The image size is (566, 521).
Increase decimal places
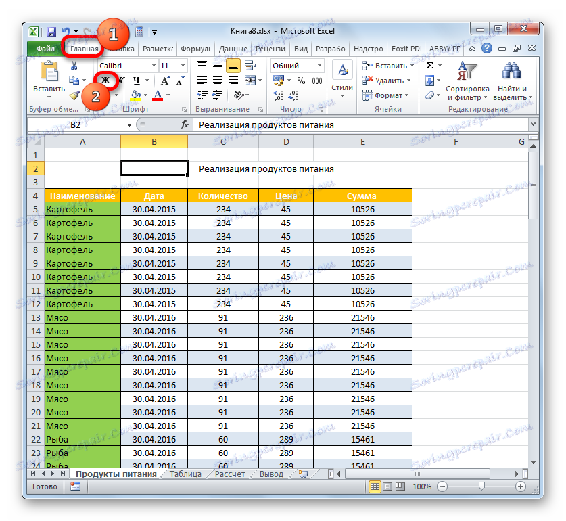[279, 95]
